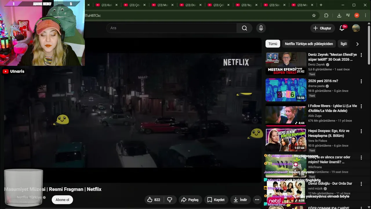Open the account avatar menu
The image size is (371, 209).
tap(356, 28)
